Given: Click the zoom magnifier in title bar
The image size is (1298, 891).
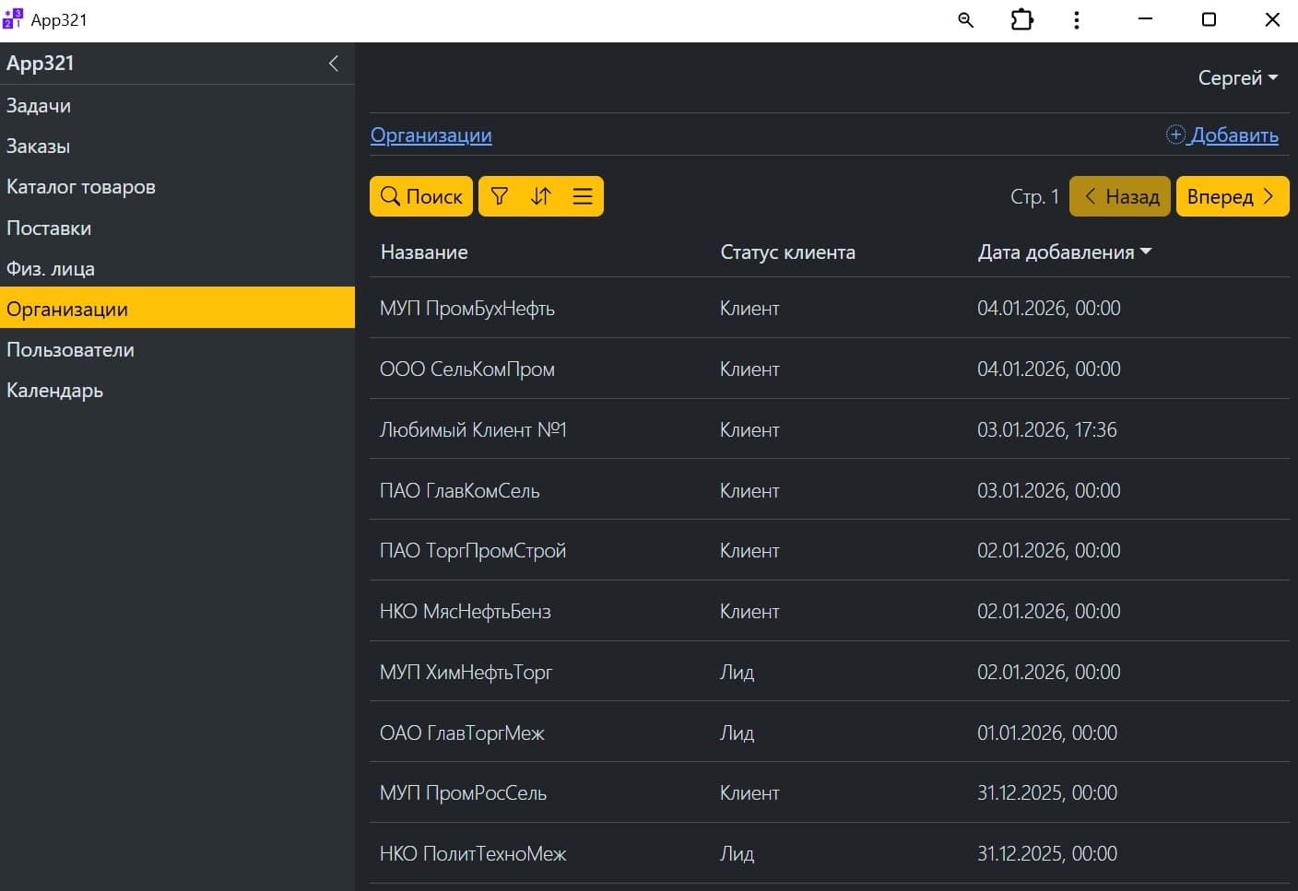Looking at the screenshot, I should click(x=965, y=20).
